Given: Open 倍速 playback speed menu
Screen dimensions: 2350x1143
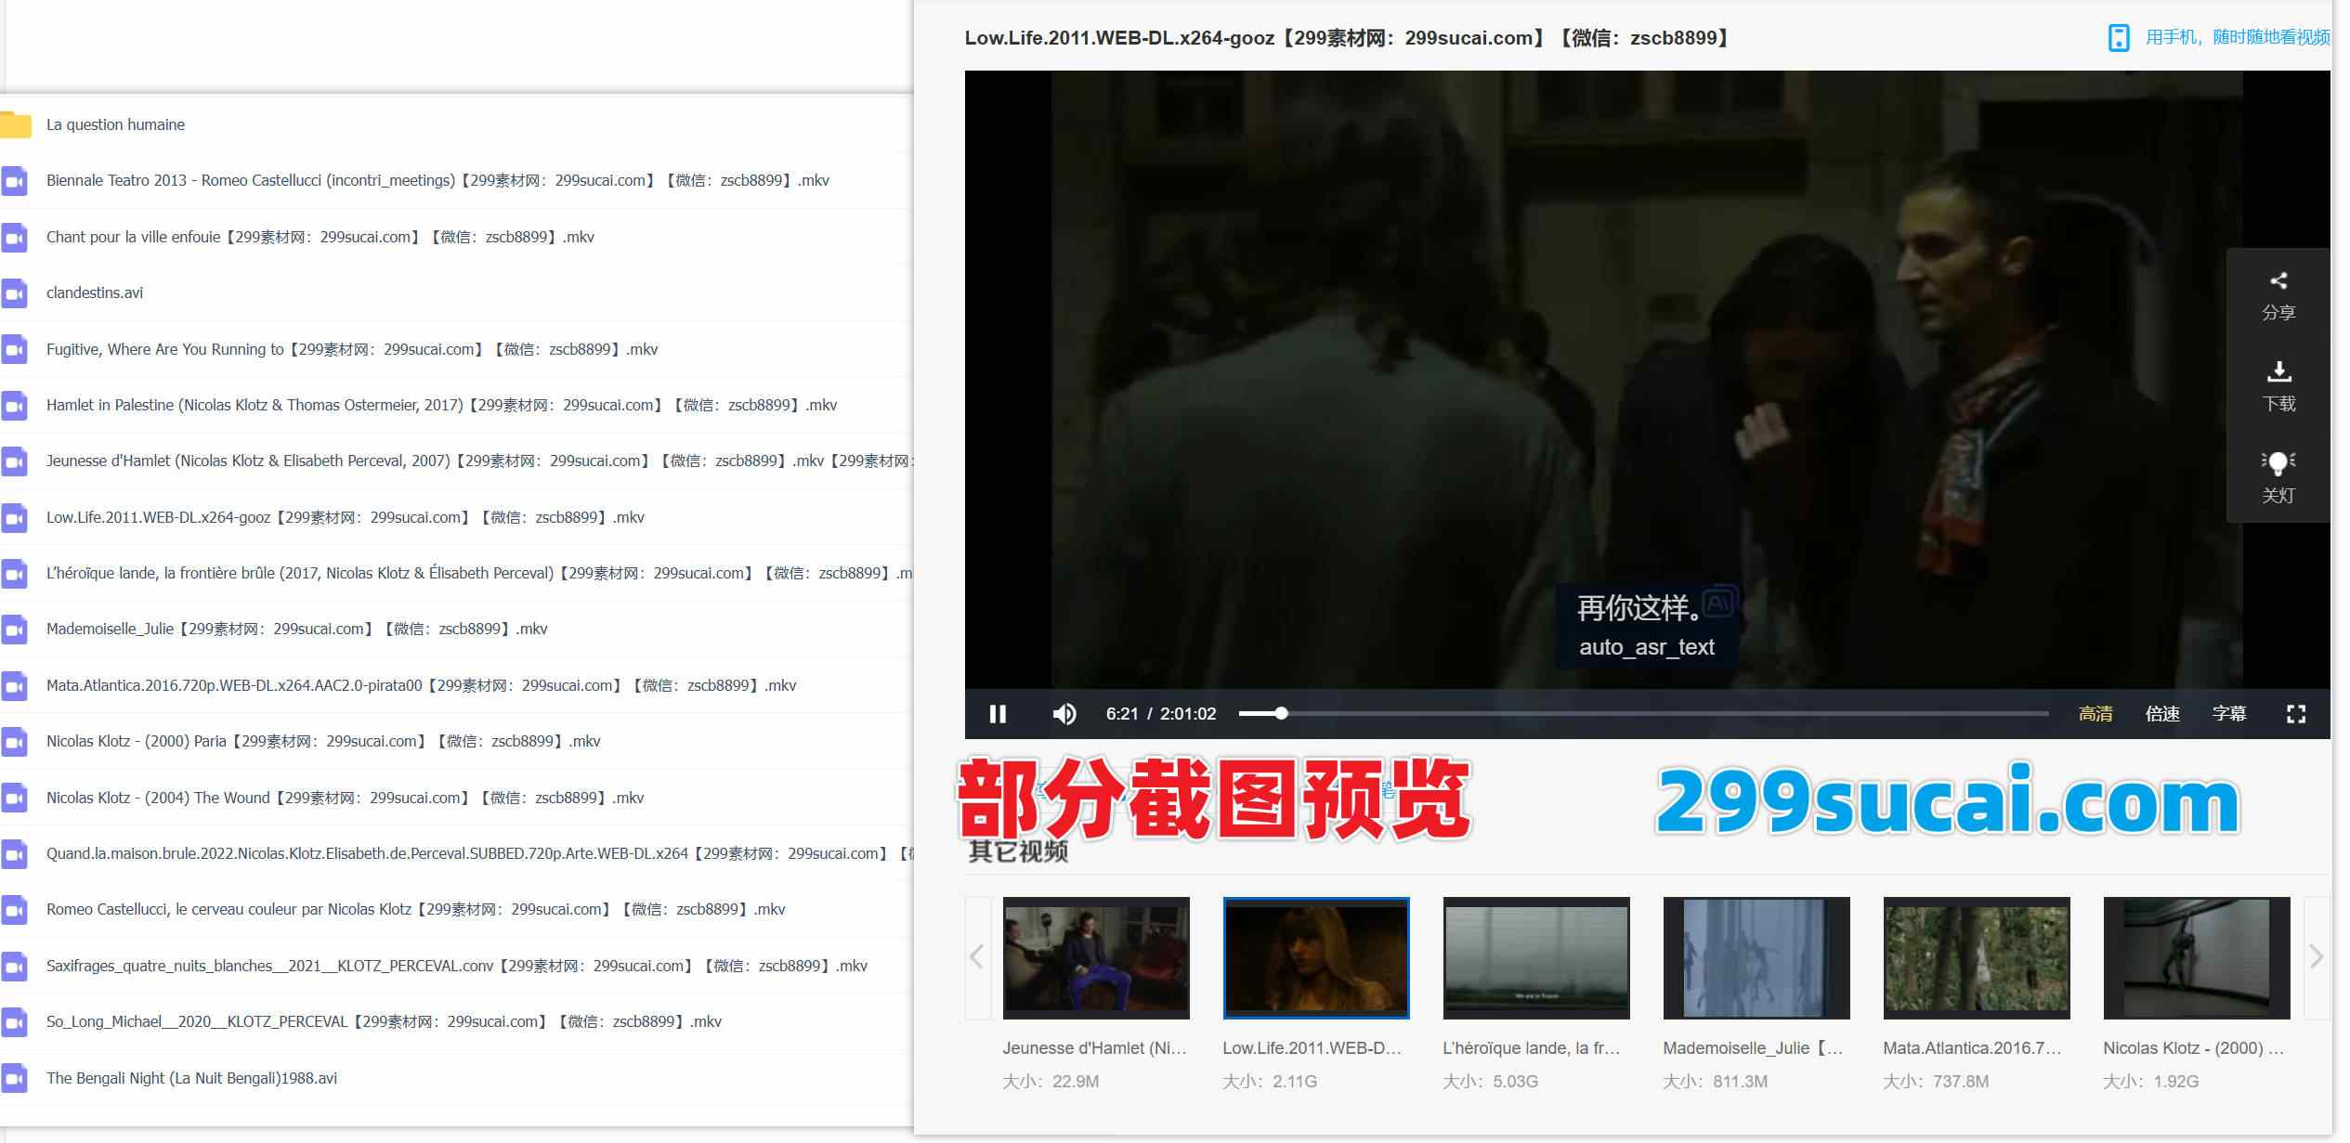Looking at the screenshot, I should (2162, 713).
